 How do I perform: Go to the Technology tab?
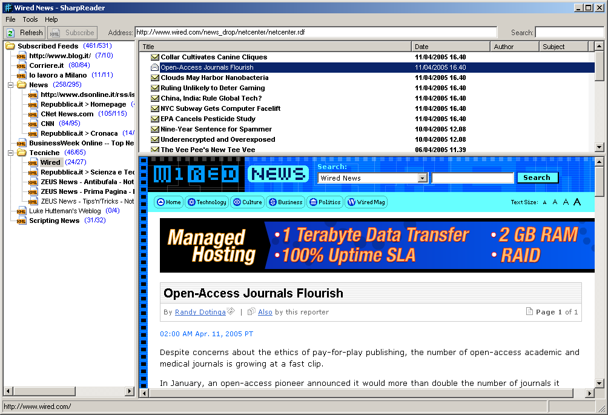click(x=207, y=202)
